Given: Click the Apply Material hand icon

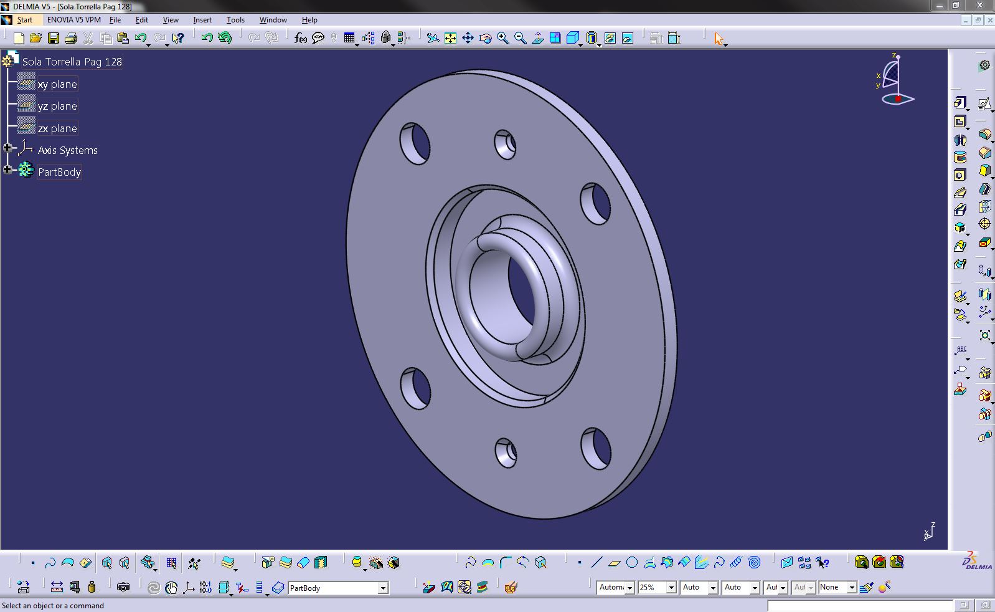Looking at the screenshot, I should click(511, 587).
